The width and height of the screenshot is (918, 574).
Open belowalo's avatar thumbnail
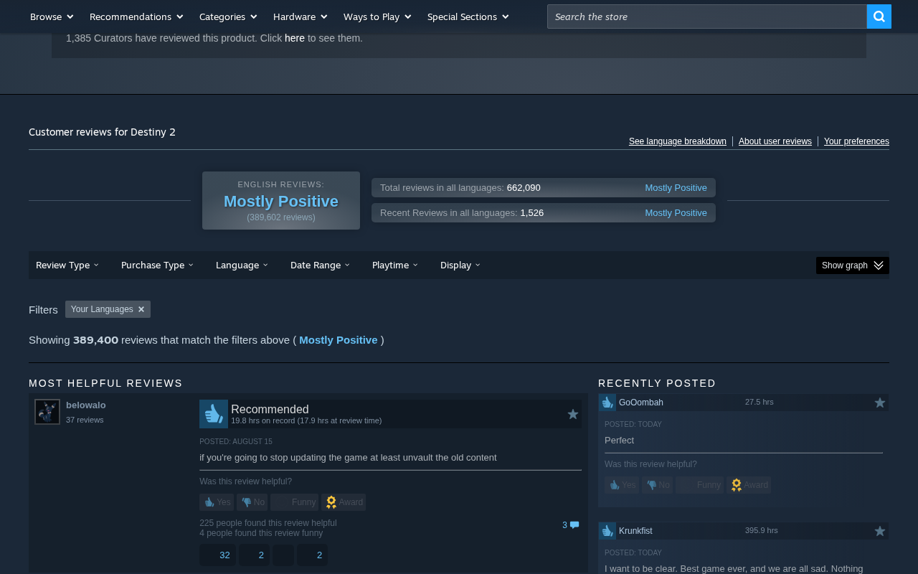(47, 412)
